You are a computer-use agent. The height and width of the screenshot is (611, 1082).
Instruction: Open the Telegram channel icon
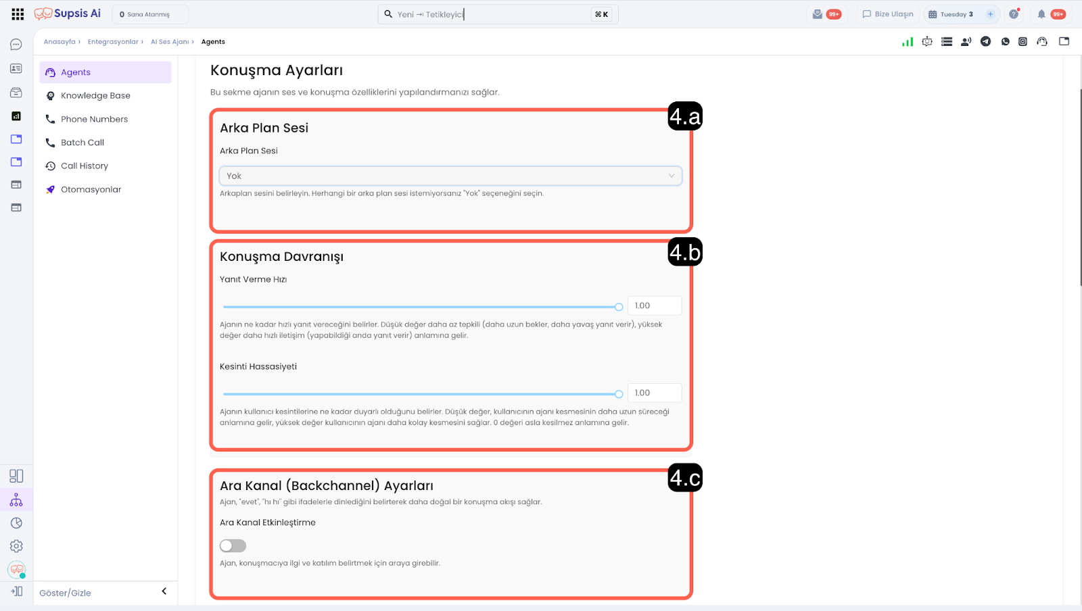click(x=985, y=42)
